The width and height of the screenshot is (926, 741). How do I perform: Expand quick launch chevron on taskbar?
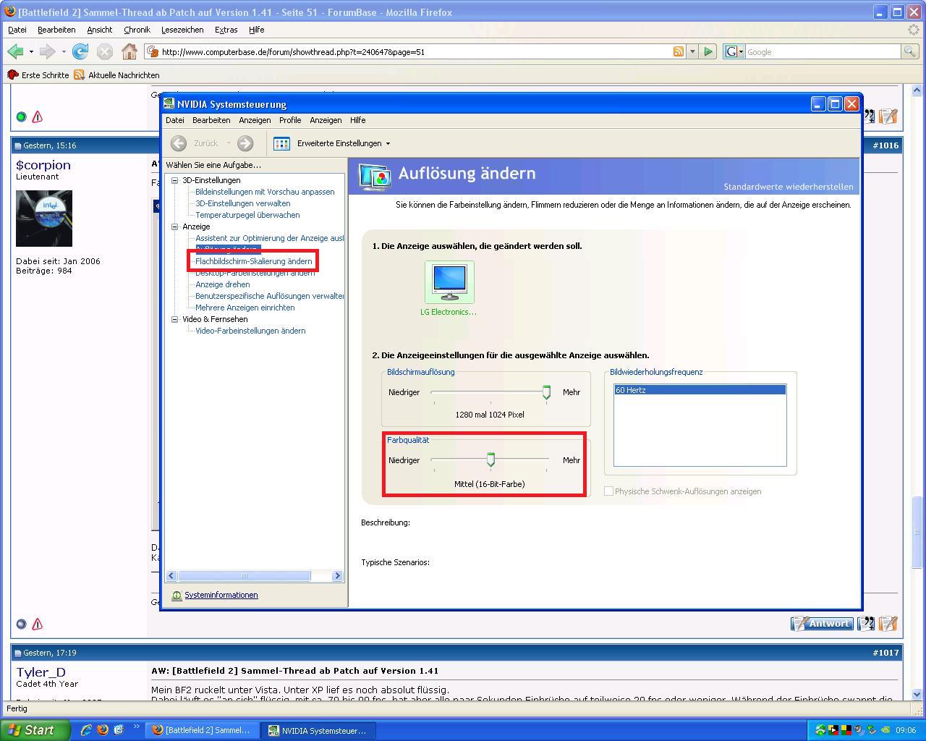136,727
